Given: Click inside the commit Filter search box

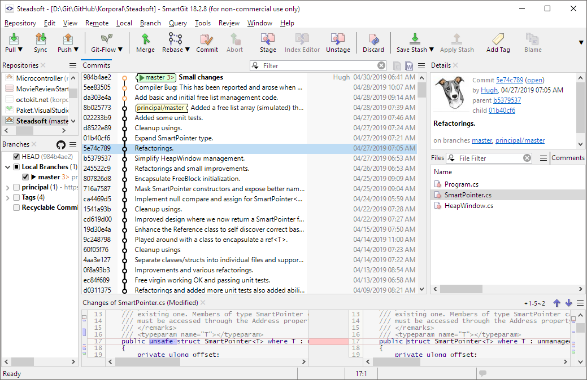Looking at the screenshot, I should [316, 66].
